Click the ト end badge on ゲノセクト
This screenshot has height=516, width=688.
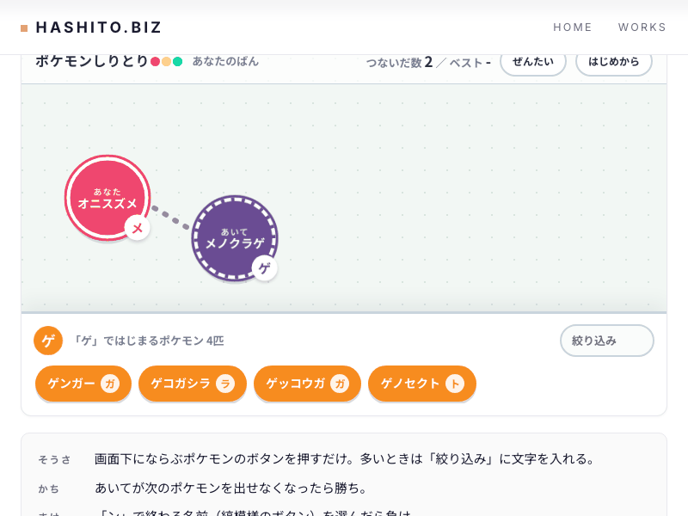click(x=455, y=384)
